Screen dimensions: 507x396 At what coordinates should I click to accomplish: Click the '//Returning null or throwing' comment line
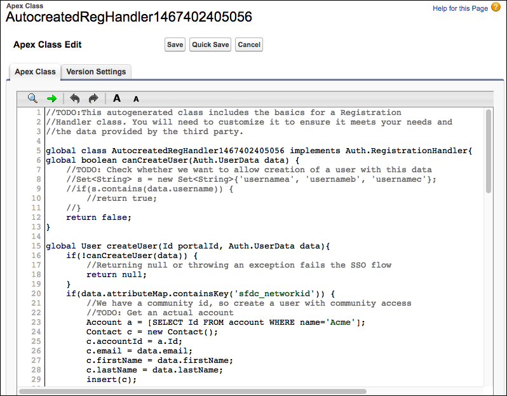pos(239,265)
